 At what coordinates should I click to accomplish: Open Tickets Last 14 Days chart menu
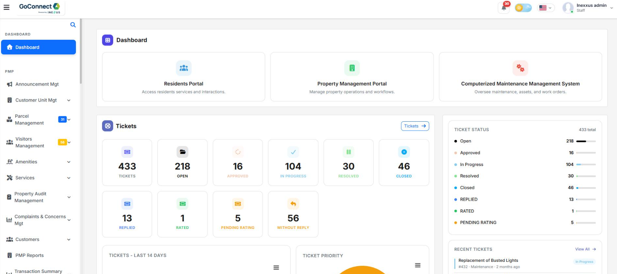276,268
